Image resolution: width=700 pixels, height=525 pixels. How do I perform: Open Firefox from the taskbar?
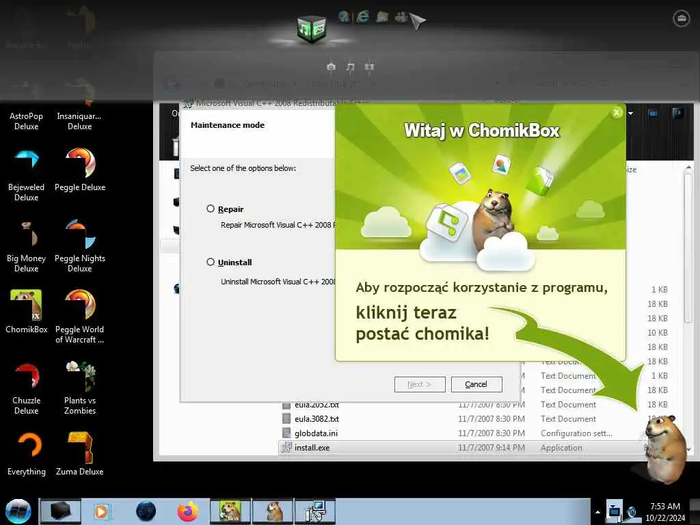tap(188, 511)
